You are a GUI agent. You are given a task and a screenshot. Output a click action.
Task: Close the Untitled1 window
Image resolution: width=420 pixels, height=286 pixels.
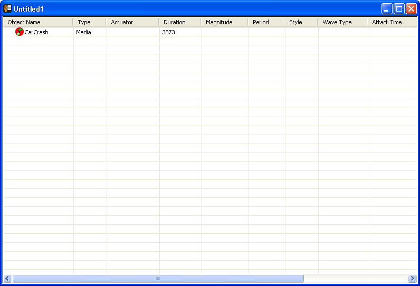point(411,9)
